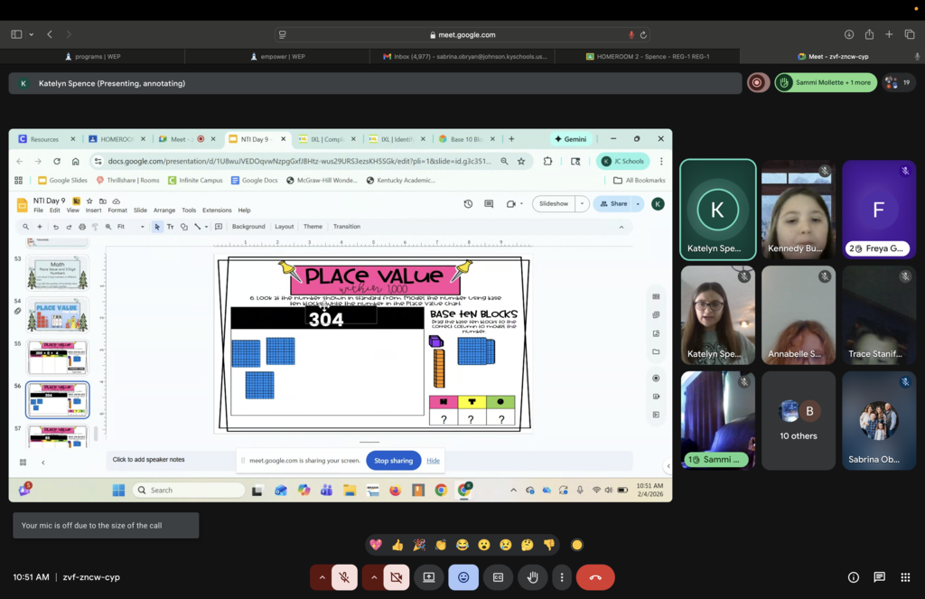Leave the call with the red hang-up button
The width and height of the screenshot is (925, 599).
point(595,577)
